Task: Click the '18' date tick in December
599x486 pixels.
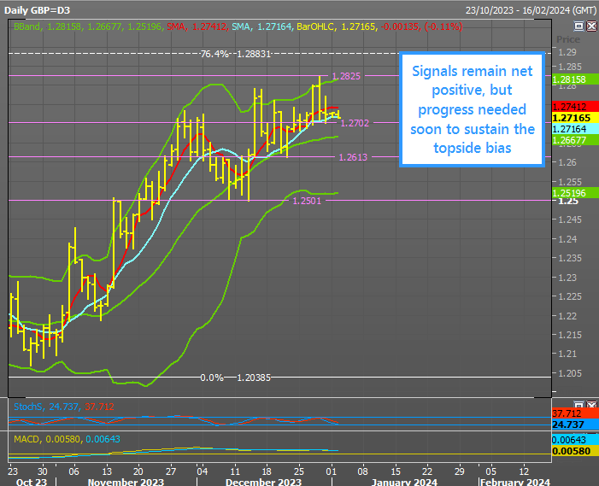Action: point(267,471)
